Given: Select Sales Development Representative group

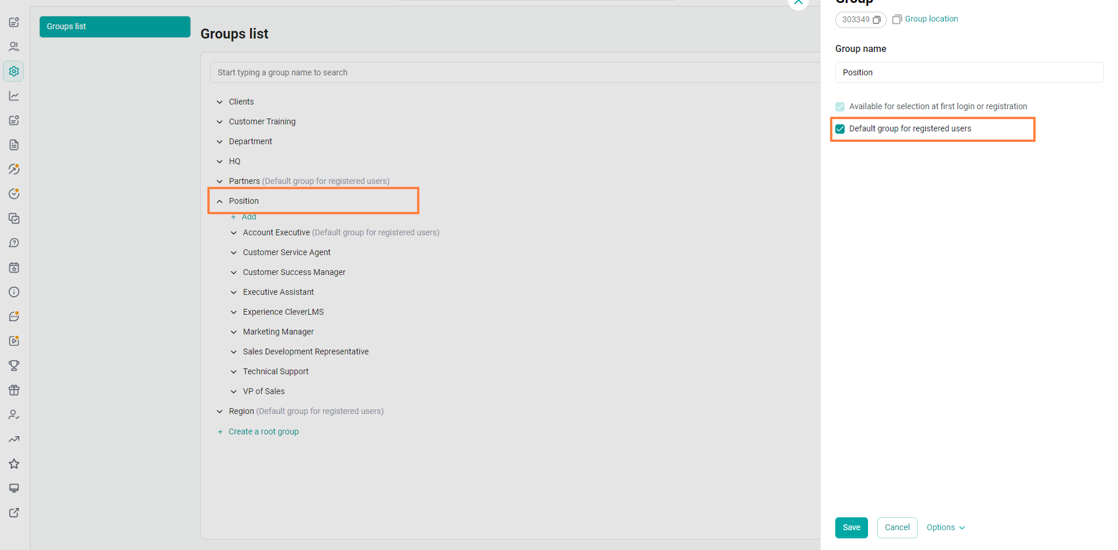Looking at the screenshot, I should click(x=305, y=351).
